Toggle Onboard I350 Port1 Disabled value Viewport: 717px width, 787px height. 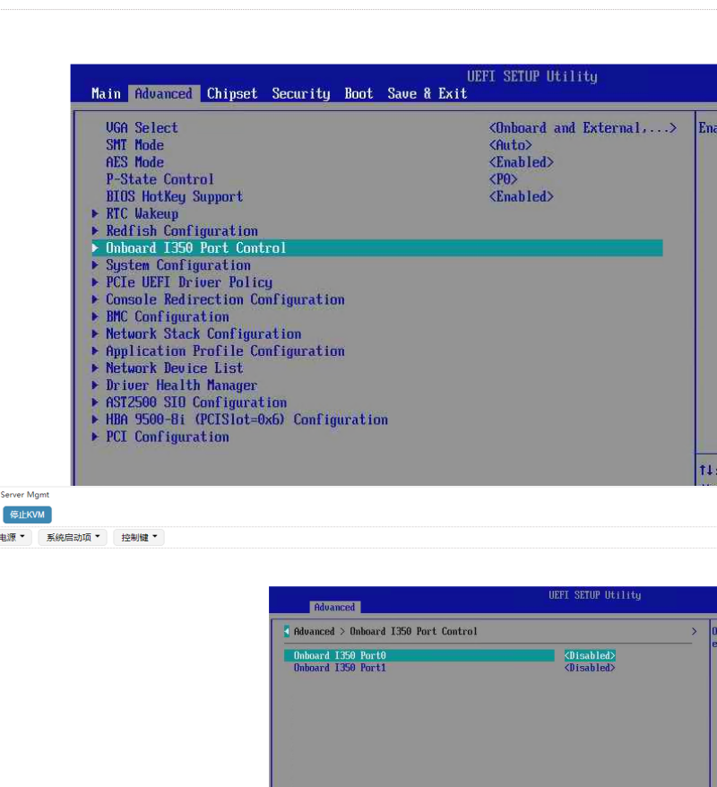590,668
